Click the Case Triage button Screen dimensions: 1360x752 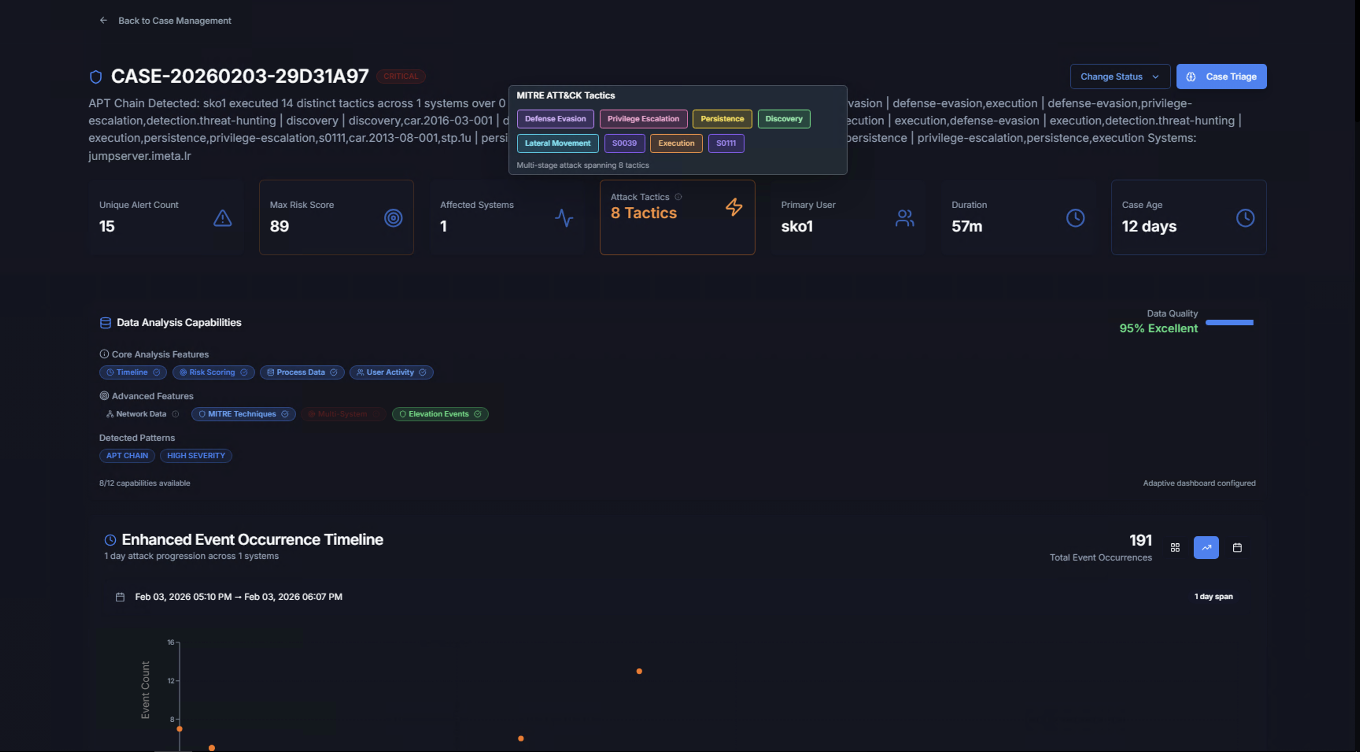tap(1221, 77)
